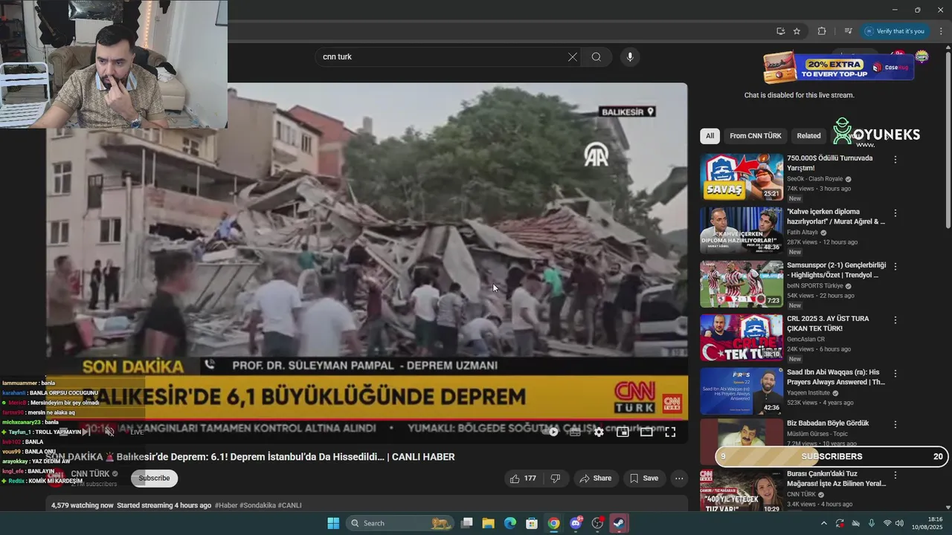The image size is (952, 535).
Task: Like the video with thumbs up
Action: pos(522,479)
